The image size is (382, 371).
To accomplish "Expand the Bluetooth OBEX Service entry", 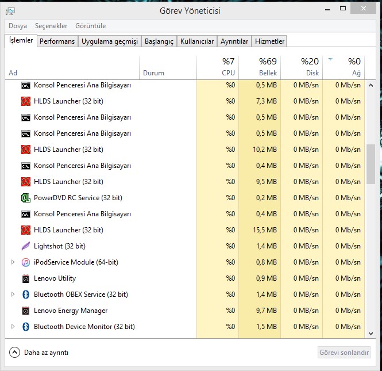I will click(13, 294).
